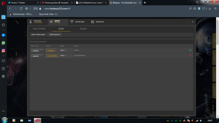The height and width of the screenshot is (123, 219).
Task: Open sidebar three-dots setup menu
Action: pos(3,111)
